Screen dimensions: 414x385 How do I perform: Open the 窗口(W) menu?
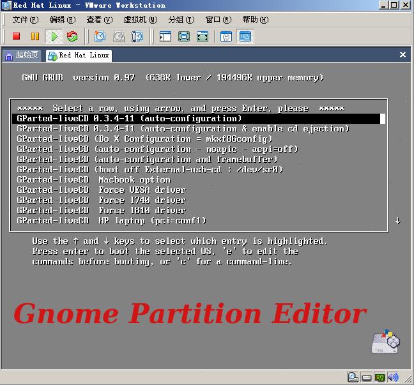click(x=218, y=20)
